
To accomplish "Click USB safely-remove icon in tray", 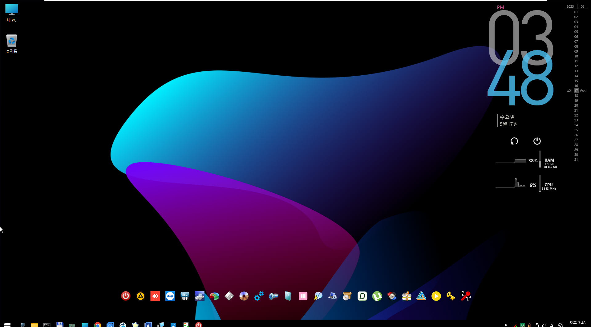I will [x=537, y=325].
